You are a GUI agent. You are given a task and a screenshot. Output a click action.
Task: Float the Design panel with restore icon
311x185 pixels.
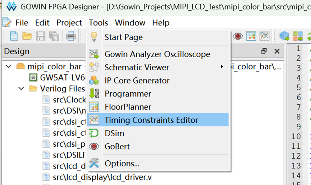pyautogui.click(x=264, y=51)
